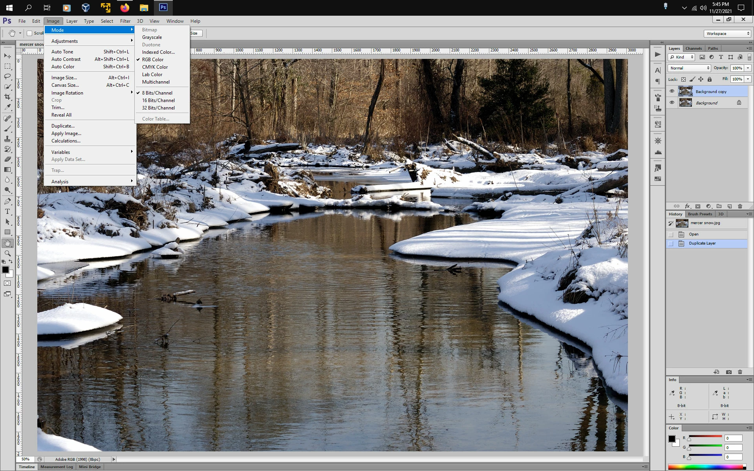The height and width of the screenshot is (471, 754).
Task: Click Image Size in the Image menu
Action: pos(64,78)
